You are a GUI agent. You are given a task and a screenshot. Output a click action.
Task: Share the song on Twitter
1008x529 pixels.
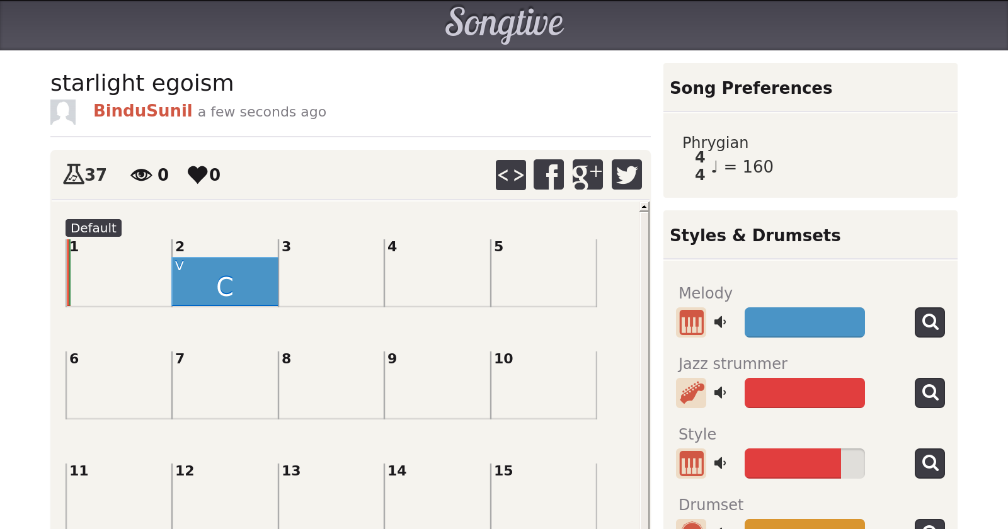point(626,174)
